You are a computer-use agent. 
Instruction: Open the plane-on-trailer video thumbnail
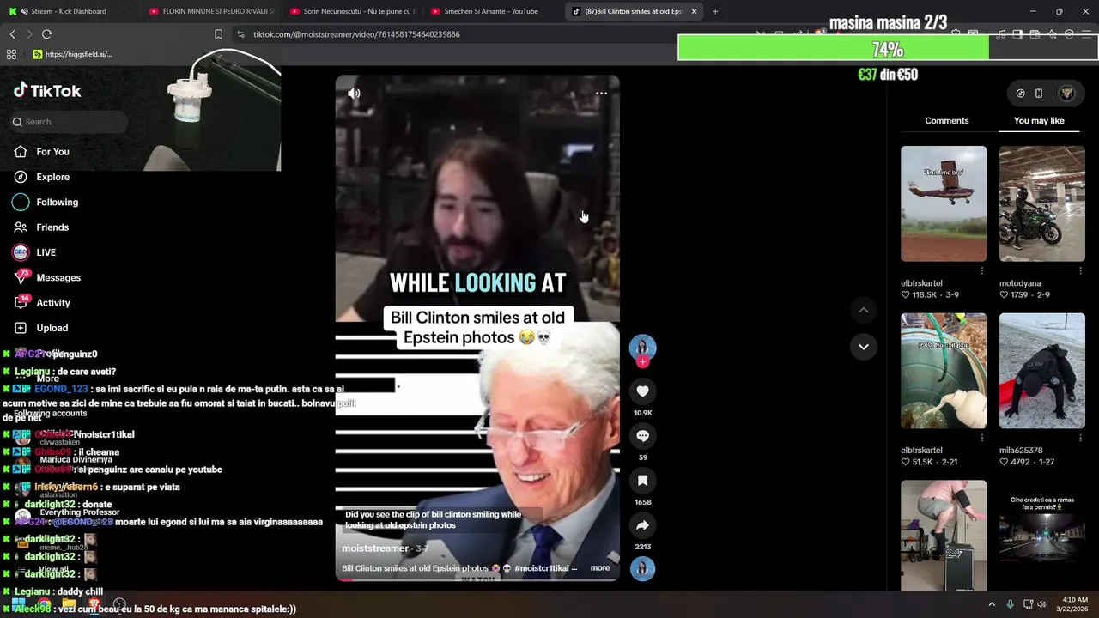[x=944, y=203]
